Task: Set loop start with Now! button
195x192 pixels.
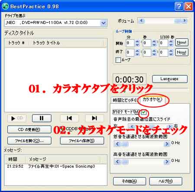Action: (182, 42)
